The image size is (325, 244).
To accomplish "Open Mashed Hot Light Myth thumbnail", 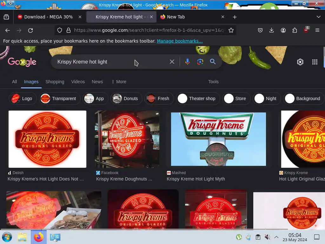I will 218,139.
